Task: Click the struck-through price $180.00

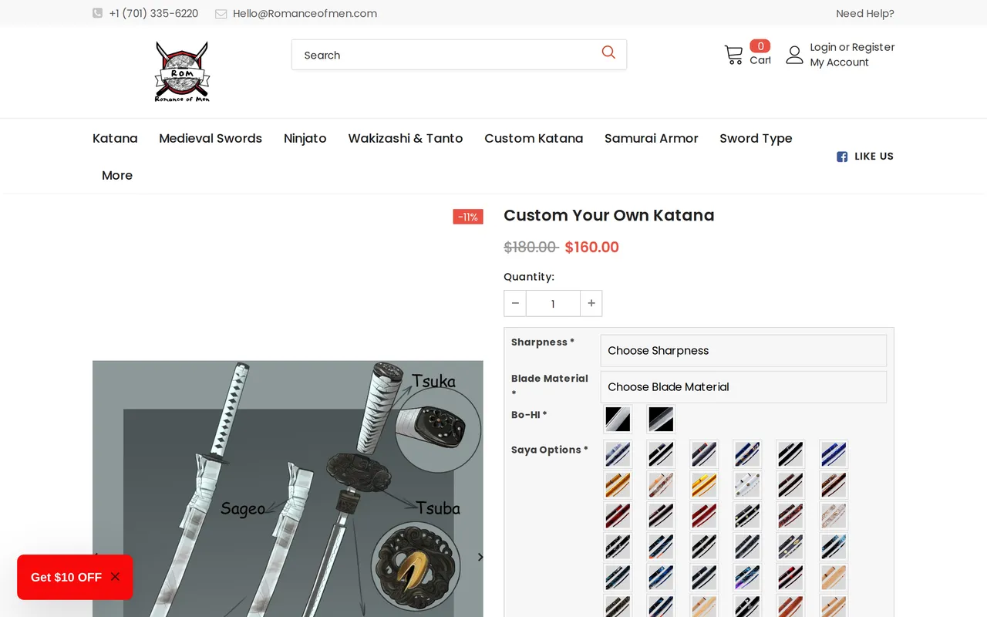Action: (531, 248)
